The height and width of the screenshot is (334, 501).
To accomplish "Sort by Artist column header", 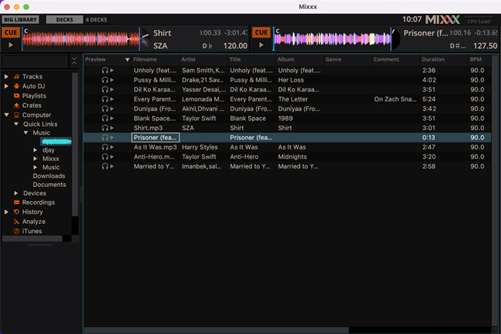I will [x=203, y=59].
